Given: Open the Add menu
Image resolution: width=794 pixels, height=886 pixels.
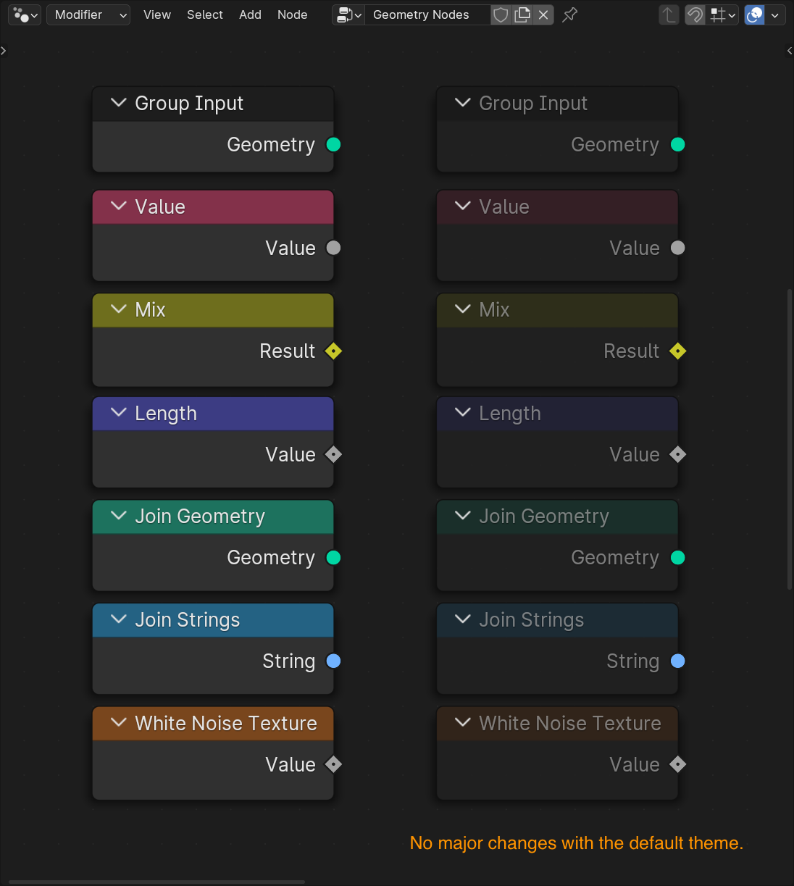Looking at the screenshot, I should pos(250,14).
